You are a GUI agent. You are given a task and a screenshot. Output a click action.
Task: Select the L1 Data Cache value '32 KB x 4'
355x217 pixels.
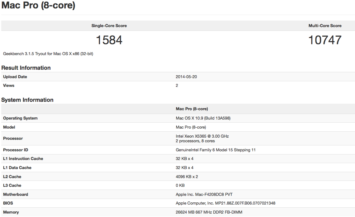tap(185, 168)
